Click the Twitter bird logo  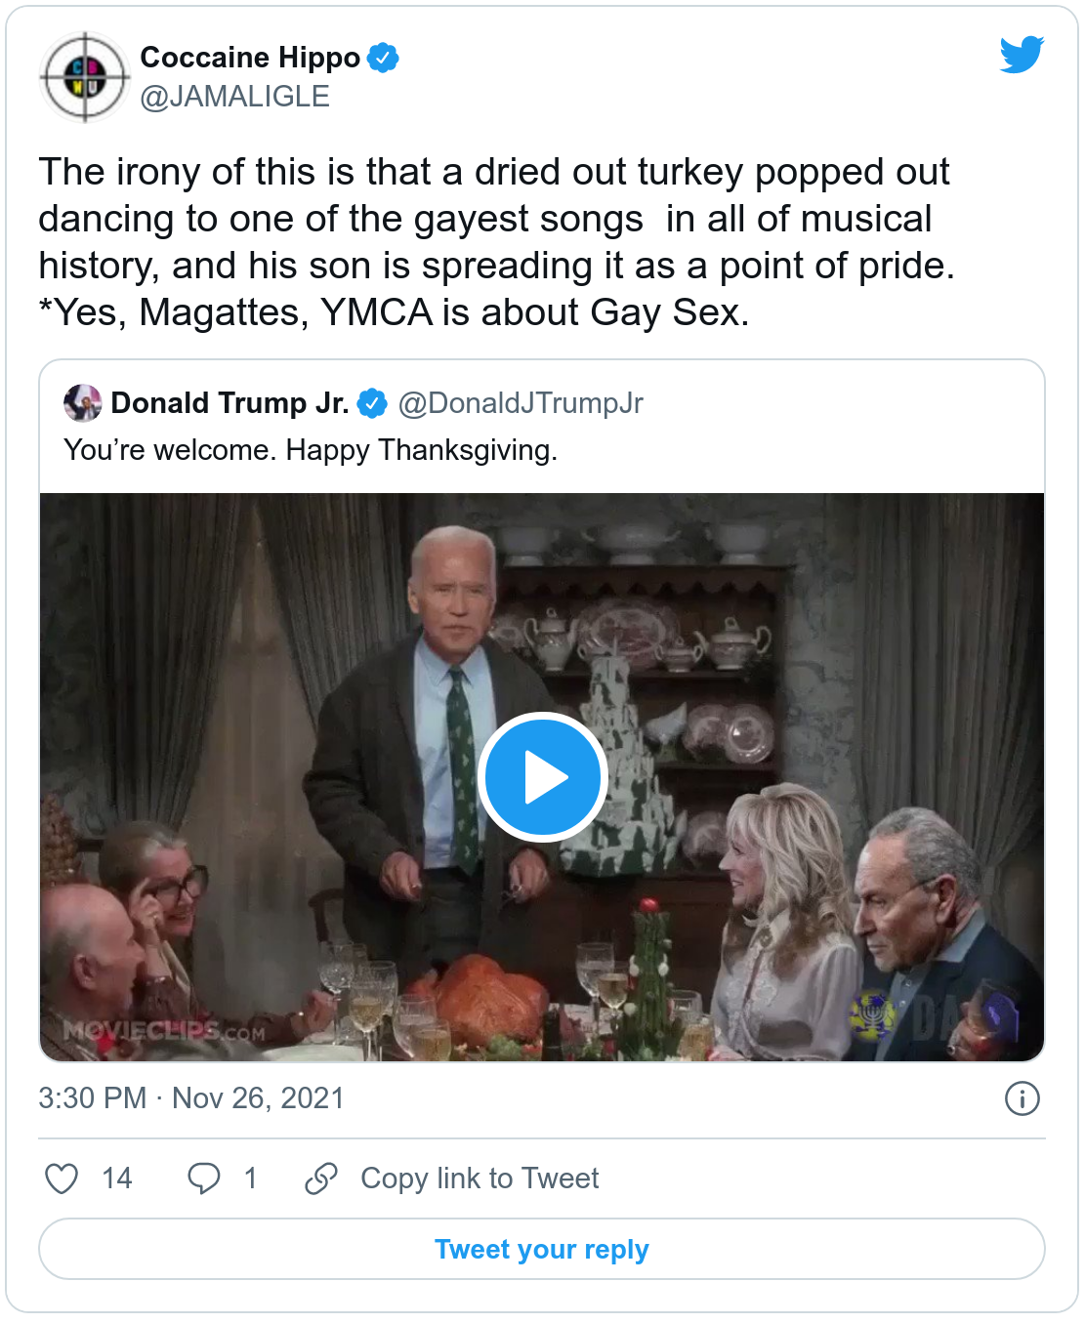(1022, 55)
